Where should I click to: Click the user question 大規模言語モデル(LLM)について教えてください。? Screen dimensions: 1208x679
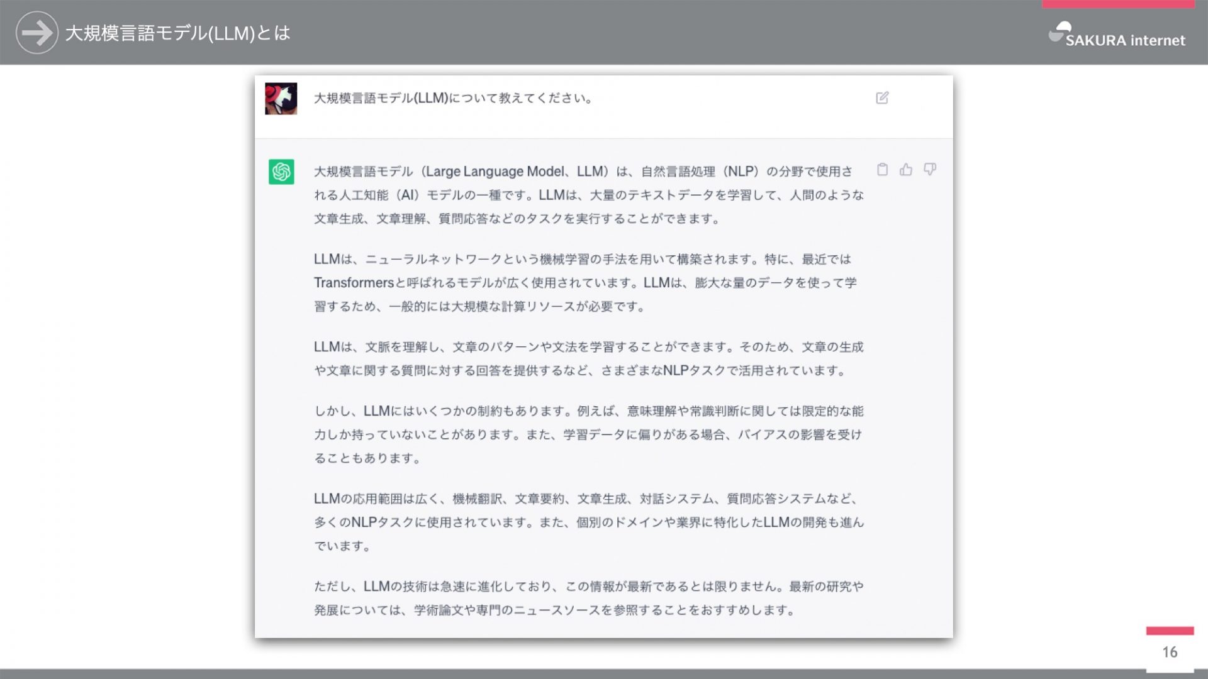click(454, 98)
